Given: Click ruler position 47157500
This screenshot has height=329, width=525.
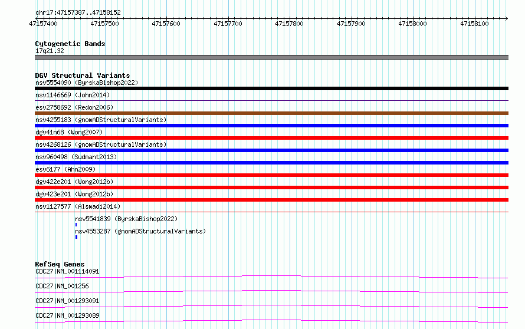Looking at the screenshot, I should point(104,24).
